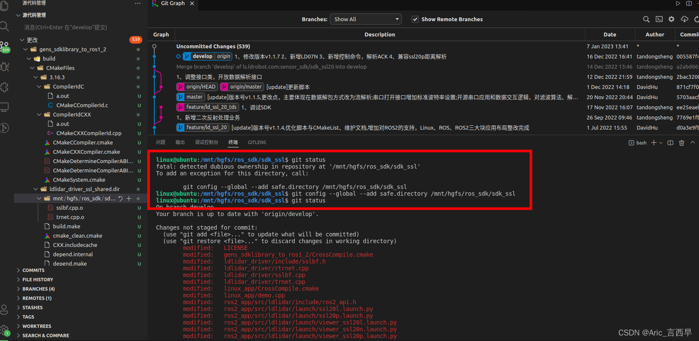Screen dimensions: 699x341
Task: Open Git Graph terminal icon
Action: point(659,19)
